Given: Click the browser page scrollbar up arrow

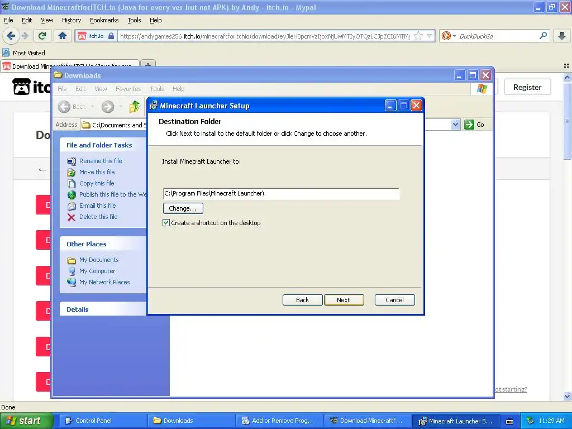Looking at the screenshot, I should click(x=567, y=77).
